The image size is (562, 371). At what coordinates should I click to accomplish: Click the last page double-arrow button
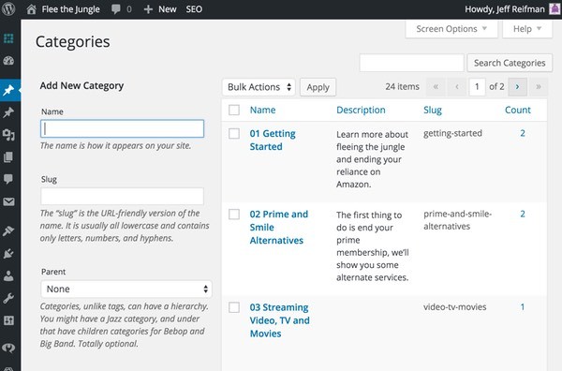[539, 87]
